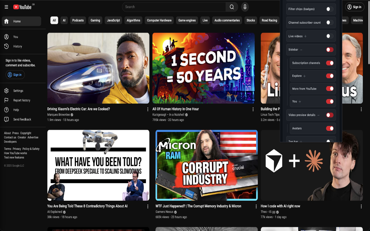
Task: Open options for Contradictory Things About AI video
Action: [148, 206]
